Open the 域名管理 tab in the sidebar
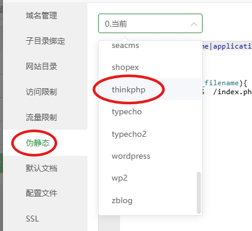Screen dimensions: 252x231 [x=42, y=15]
